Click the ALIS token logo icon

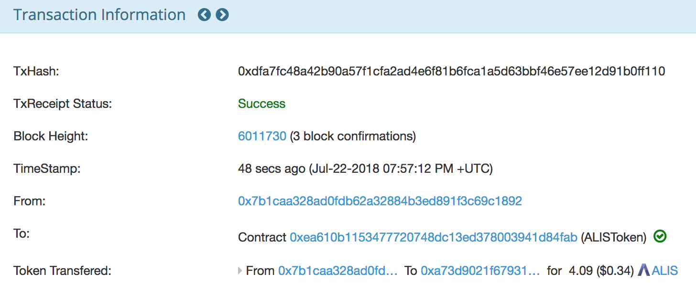tap(644, 271)
